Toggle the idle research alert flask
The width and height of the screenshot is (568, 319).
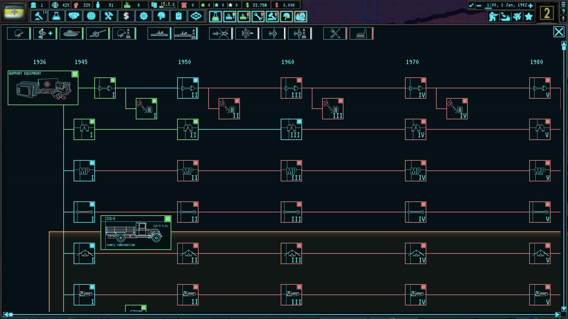point(215,17)
